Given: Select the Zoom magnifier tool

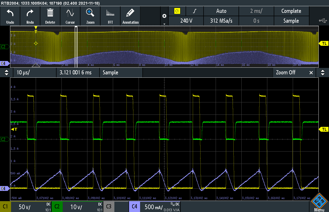Looking at the screenshot, I should click(x=90, y=16).
